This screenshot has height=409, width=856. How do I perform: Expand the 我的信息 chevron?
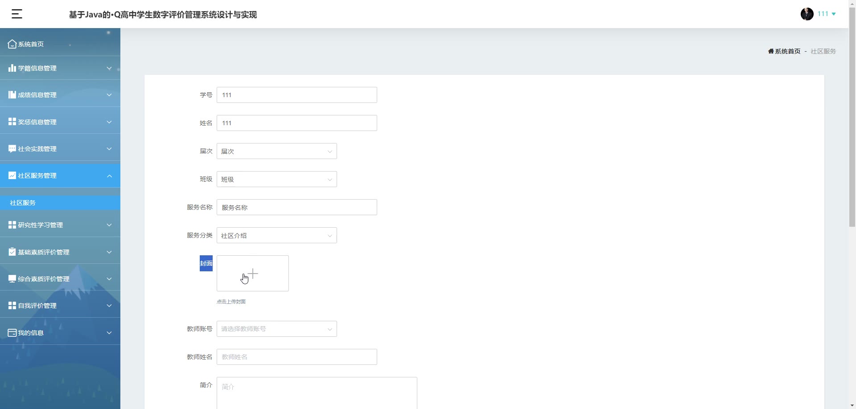[x=109, y=333]
